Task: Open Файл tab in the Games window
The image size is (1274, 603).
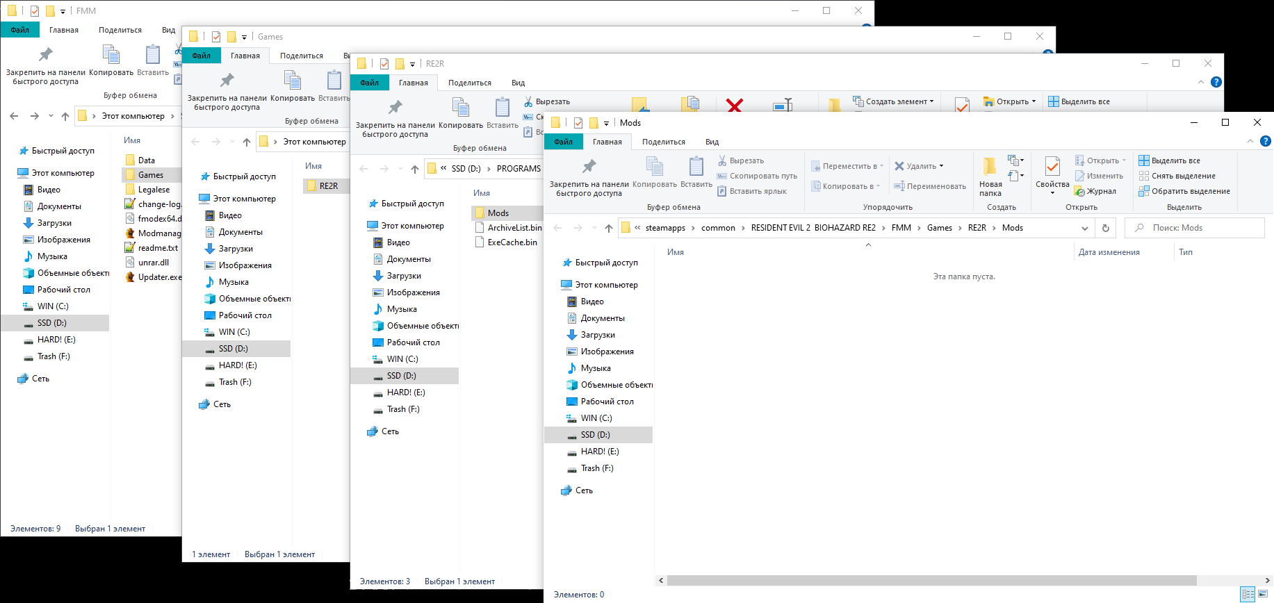Action: (202, 56)
